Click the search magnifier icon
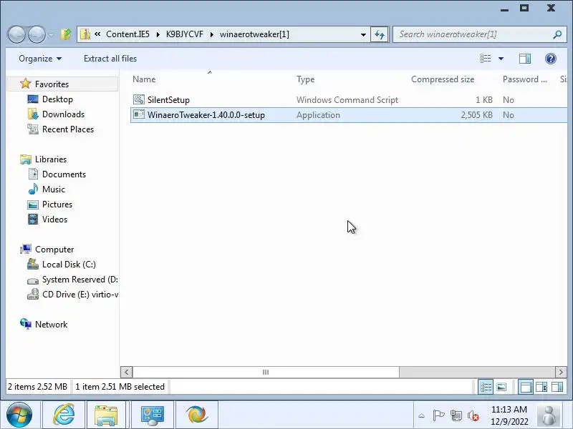573x429 pixels. (557, 34)
